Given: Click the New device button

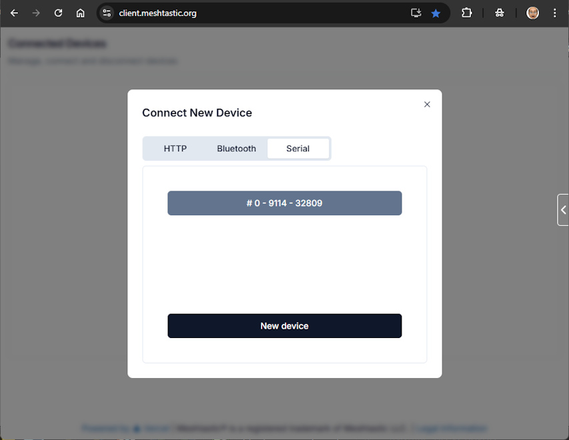Looking at the screenshot, I should (x=284, y=326).
